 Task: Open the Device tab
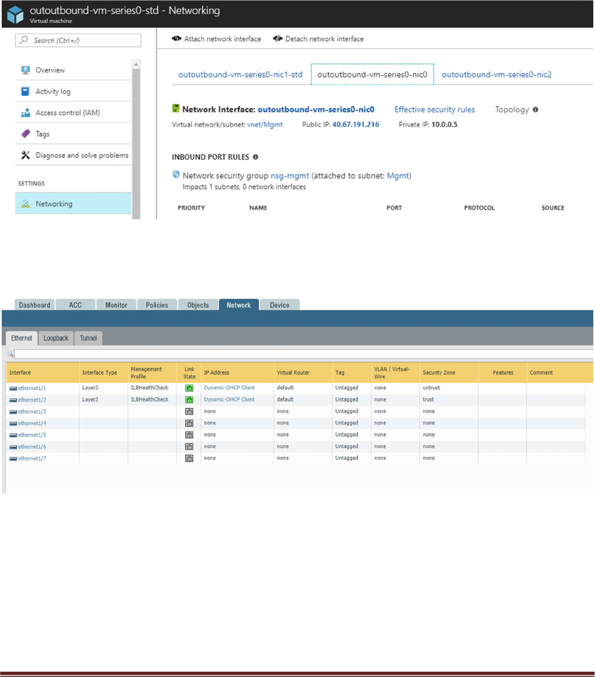[x=280, y=305]
